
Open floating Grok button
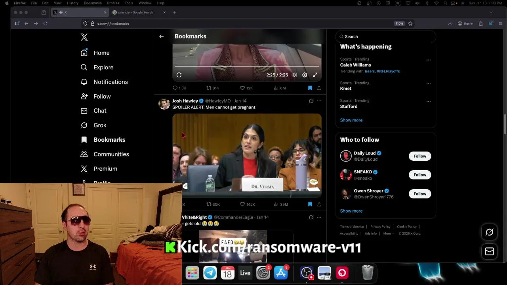coord(490,232)
